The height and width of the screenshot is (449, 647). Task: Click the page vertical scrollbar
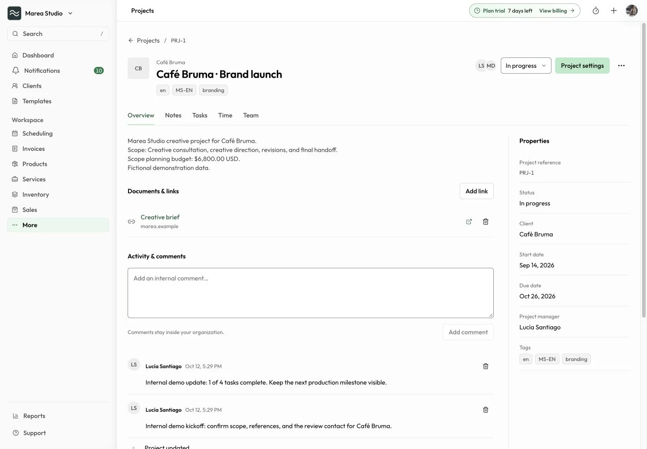(x=643, y=171)
